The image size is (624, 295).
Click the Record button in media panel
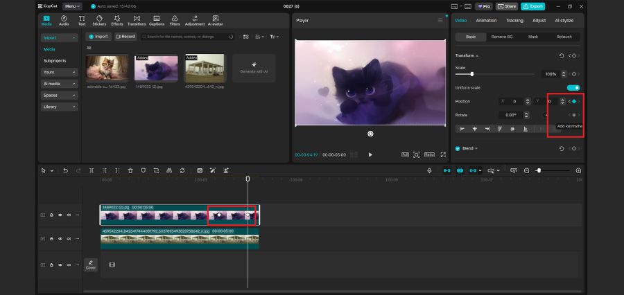tap(125, 36)
